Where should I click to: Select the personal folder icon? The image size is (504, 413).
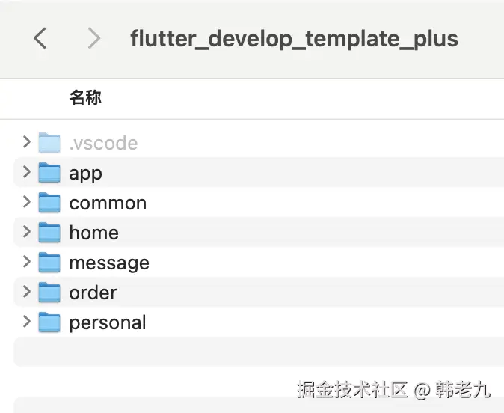[x=49, y=322]
